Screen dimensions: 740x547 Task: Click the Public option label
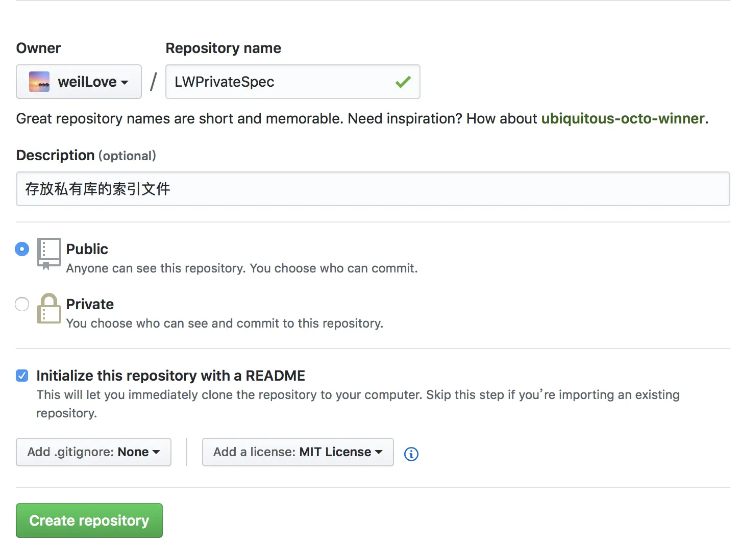pyautogui.click(x=87, y=249)
